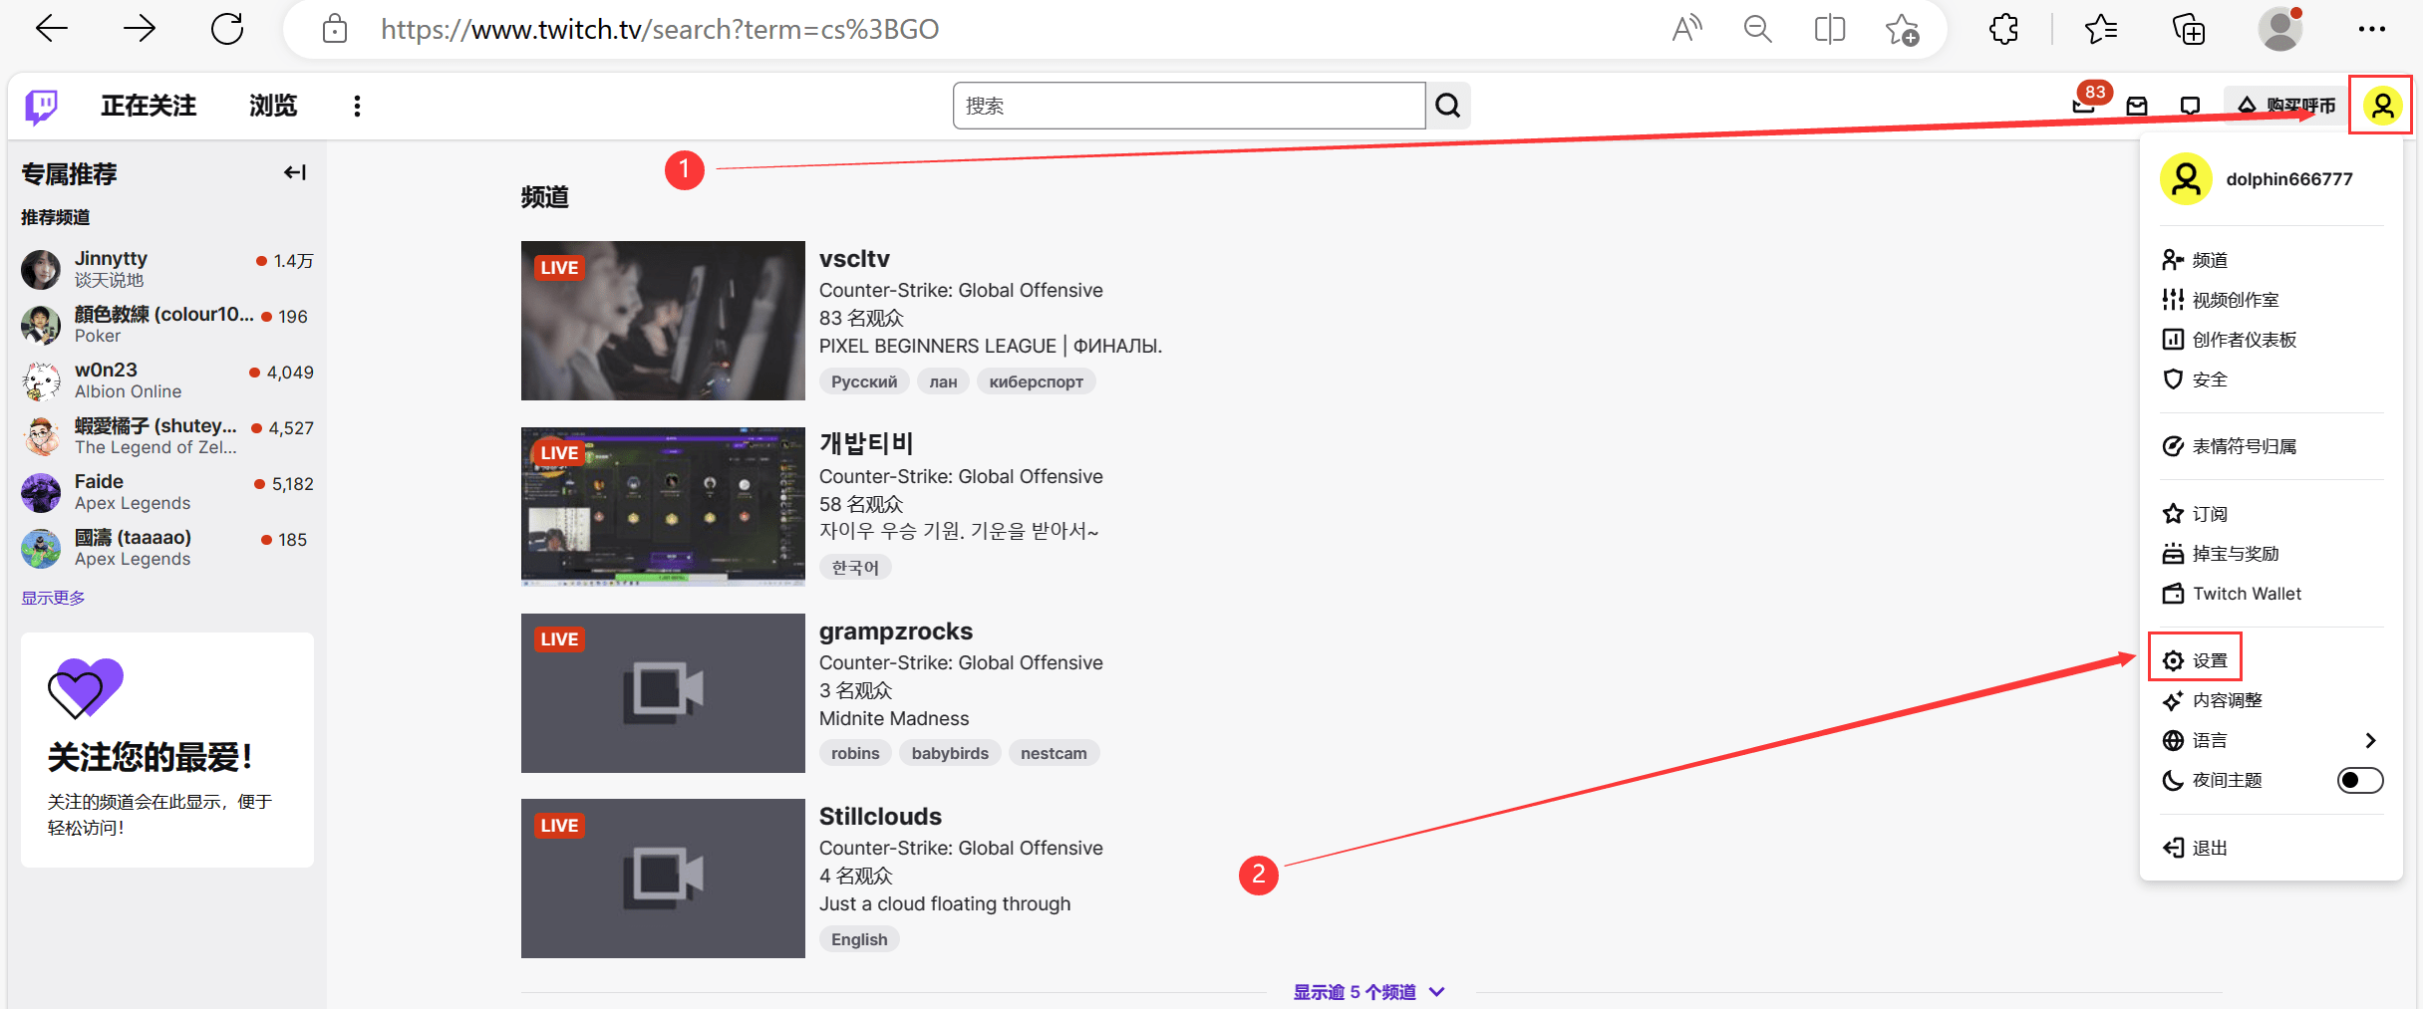Click the search magnifier icon

coord(1448,105)
